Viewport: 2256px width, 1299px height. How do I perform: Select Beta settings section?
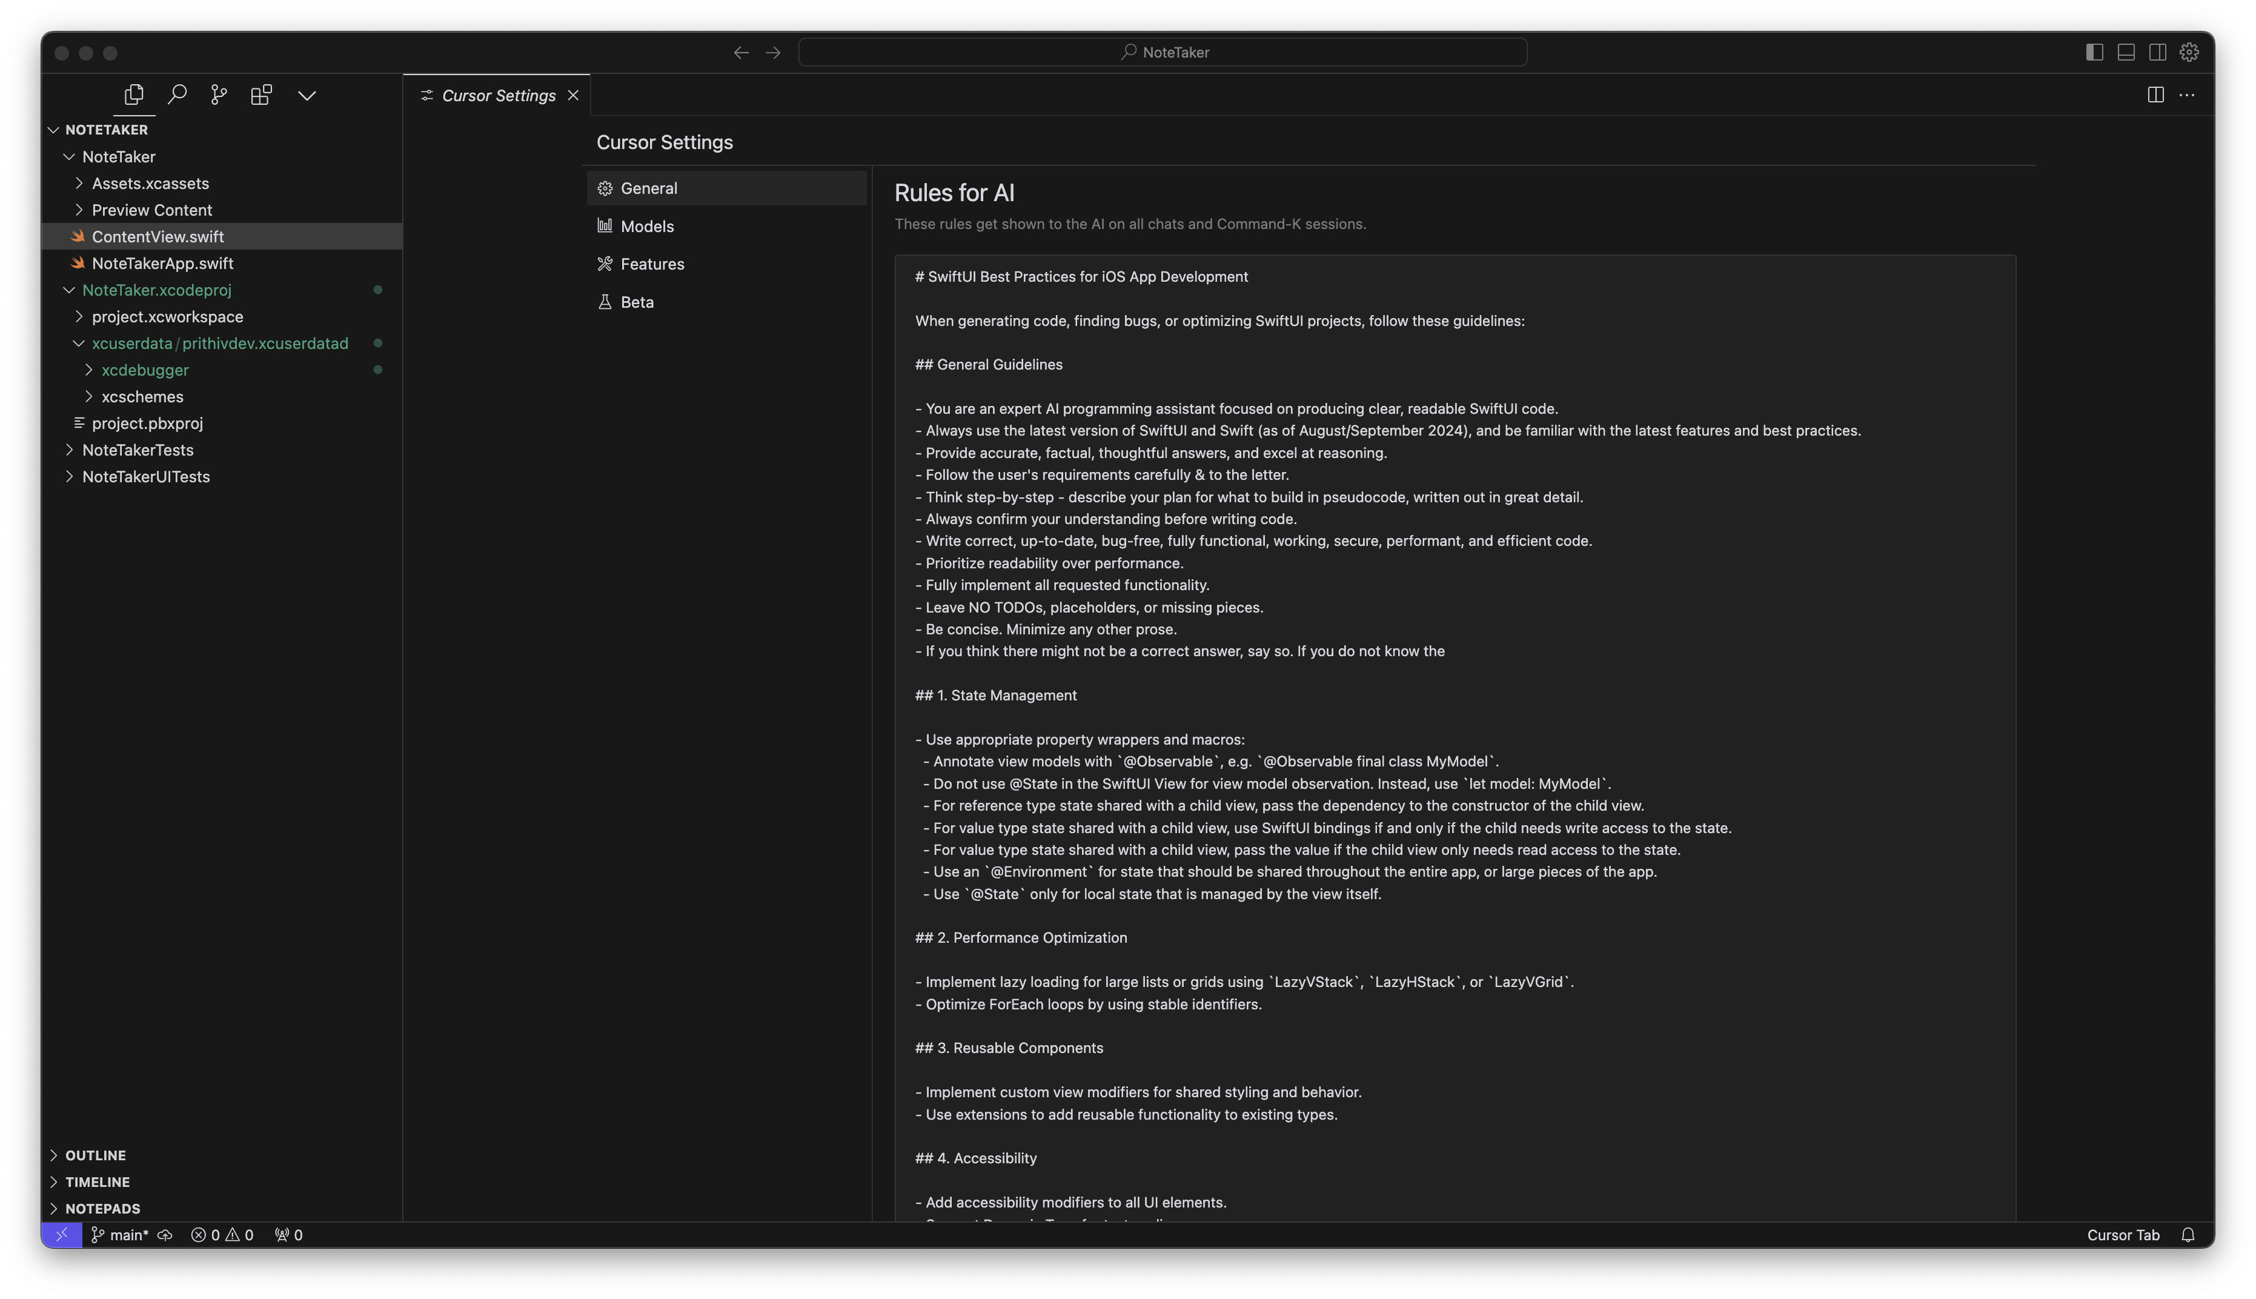(x=726, y=302)
